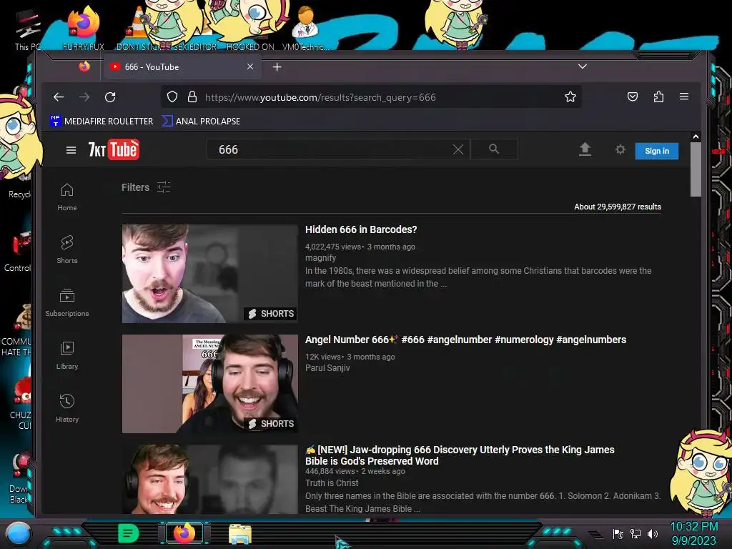The height and width of the screenshot is (549, 732).
Task: Open the ANAL PROLAPSE bookmark
Action: pos(201,121)
